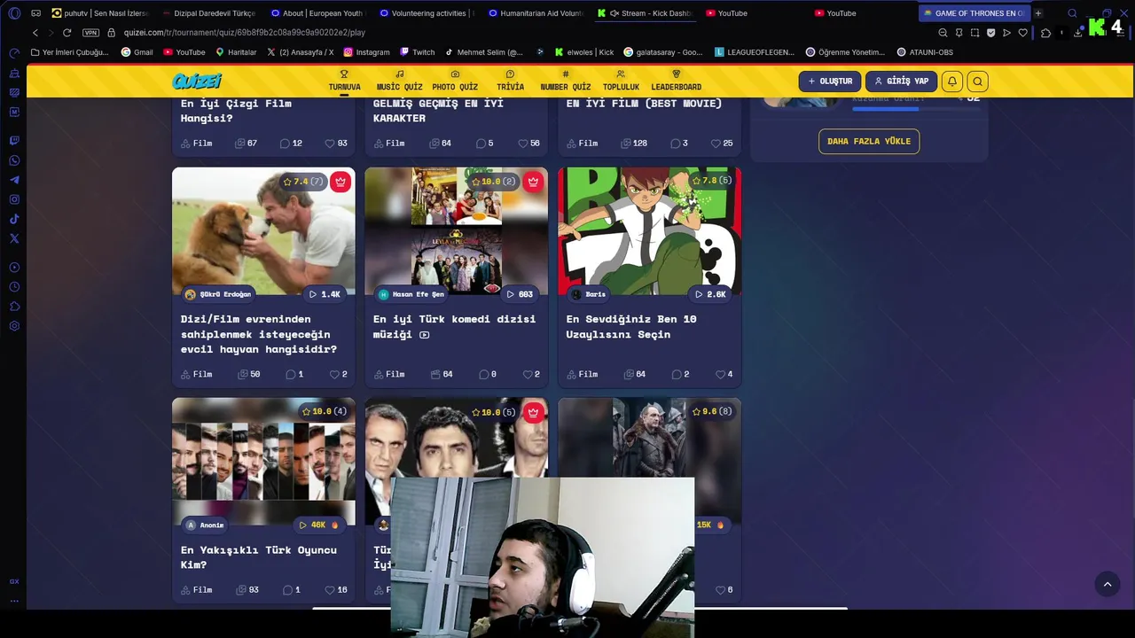Open the Gmail bookmark

pyautogui.click(x=137, y=52)
